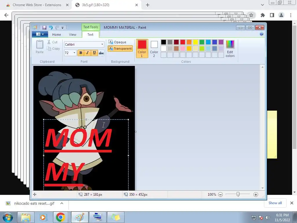The width and height of the screenshot is (297, 223).
Task: Pick the purple color swatch
Action: tap(221, 42)
